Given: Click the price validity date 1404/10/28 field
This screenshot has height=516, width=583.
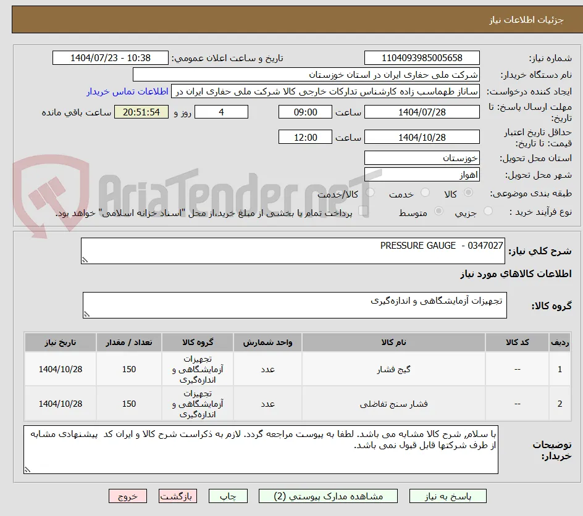Looking at the screenshot, I should tap(422, 137).
